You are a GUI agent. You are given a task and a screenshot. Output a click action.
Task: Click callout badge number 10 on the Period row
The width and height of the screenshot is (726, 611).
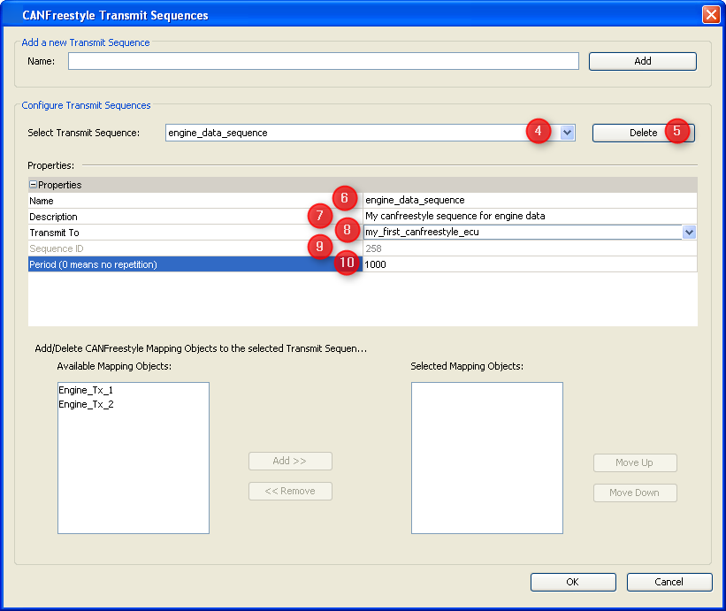[x=348, y=263]
